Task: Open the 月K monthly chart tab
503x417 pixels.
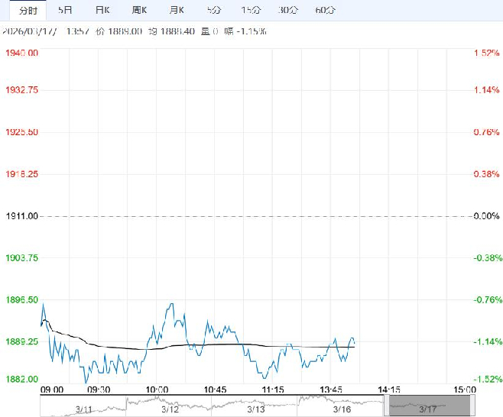Action: pyautogui.click(x=177, y=10)
